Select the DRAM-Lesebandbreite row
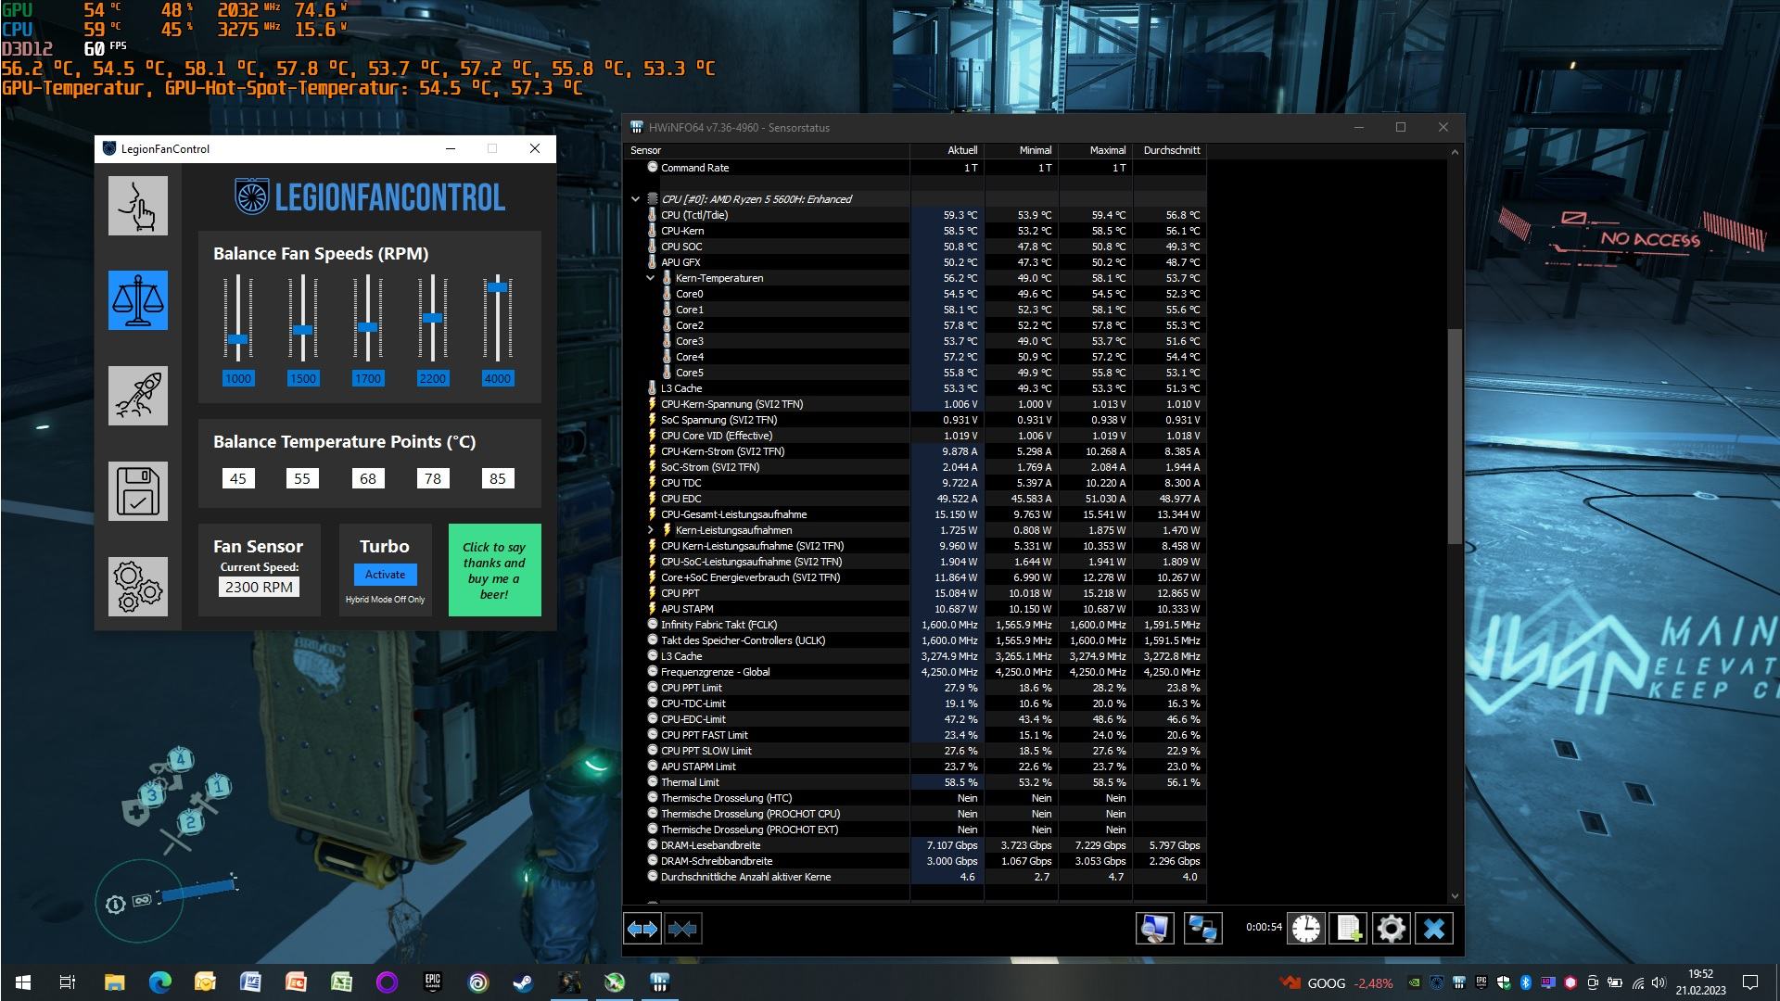This screenshot has height=1001, width=1780. tap(916, 845)
